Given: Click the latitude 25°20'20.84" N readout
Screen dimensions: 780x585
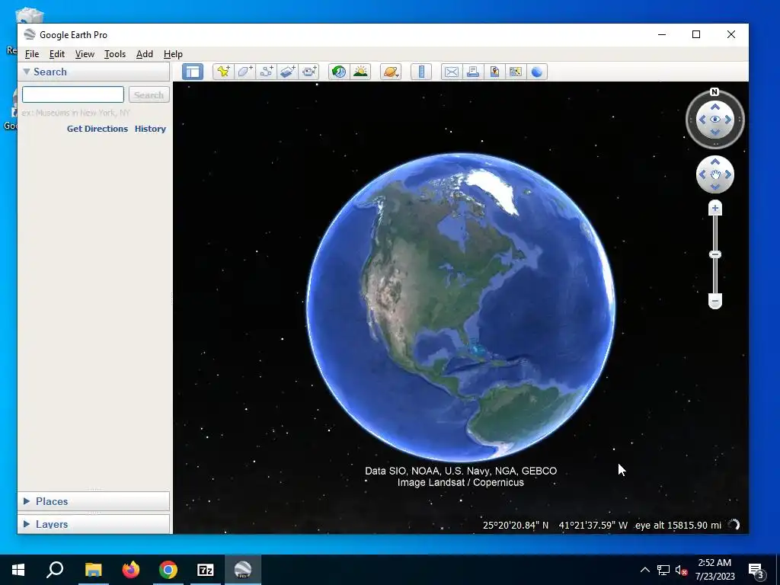Looking at the screenshot, I should [x=516, y=526].
